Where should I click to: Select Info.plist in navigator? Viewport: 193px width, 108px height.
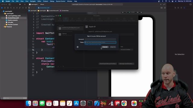click(x=10, y=22)
